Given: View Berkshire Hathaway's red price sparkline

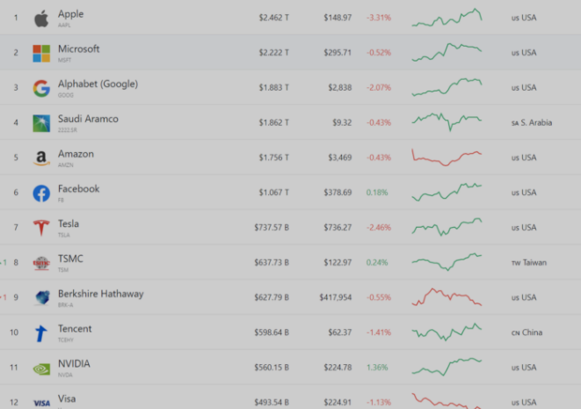Looking at the screenshot, I should point(447,297).
